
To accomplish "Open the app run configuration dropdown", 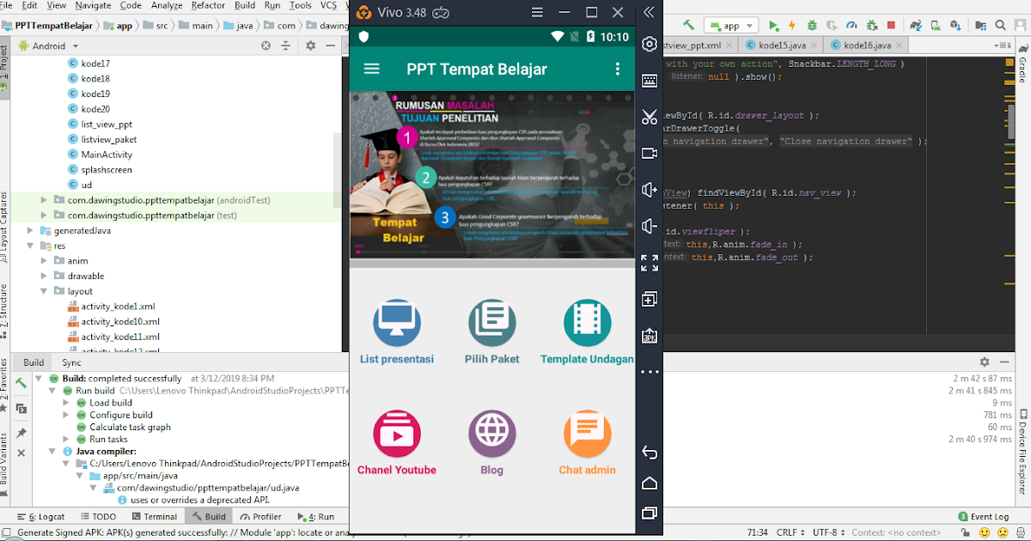I will pos(749,26).
